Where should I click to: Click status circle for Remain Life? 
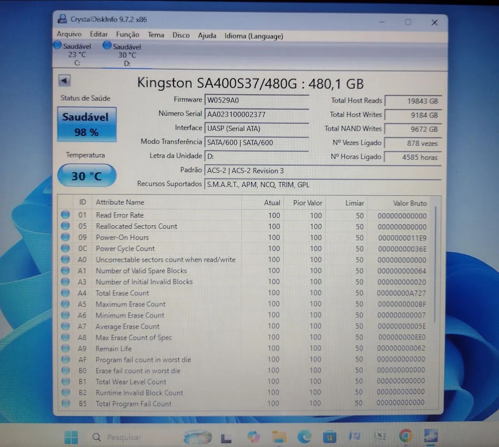point(65,348)
